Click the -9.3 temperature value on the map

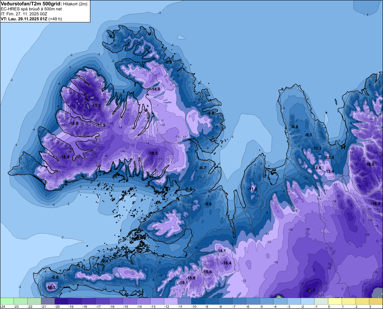pos(308,135)
